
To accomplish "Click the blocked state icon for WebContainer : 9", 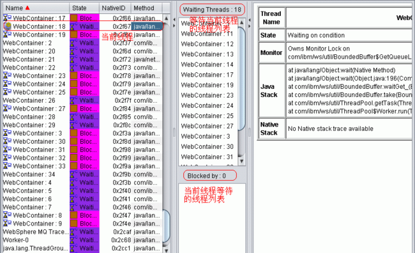I will coord(74,224).
